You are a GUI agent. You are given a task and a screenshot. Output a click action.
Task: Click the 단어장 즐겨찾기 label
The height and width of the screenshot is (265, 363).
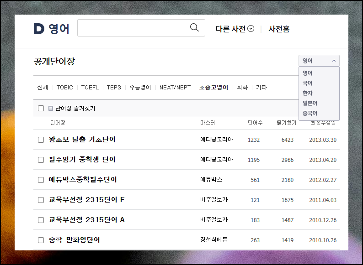[x=75, y=108]
